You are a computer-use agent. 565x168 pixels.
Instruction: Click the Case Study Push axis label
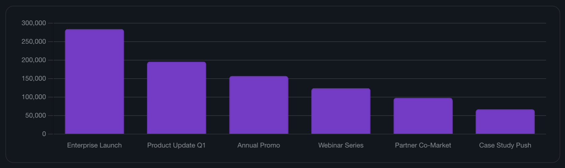click(x=505, y=145)
